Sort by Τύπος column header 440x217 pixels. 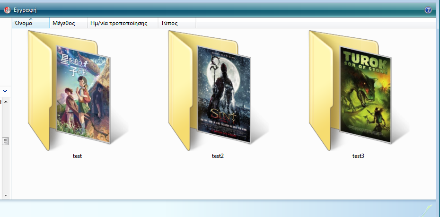tap(177, 23)
